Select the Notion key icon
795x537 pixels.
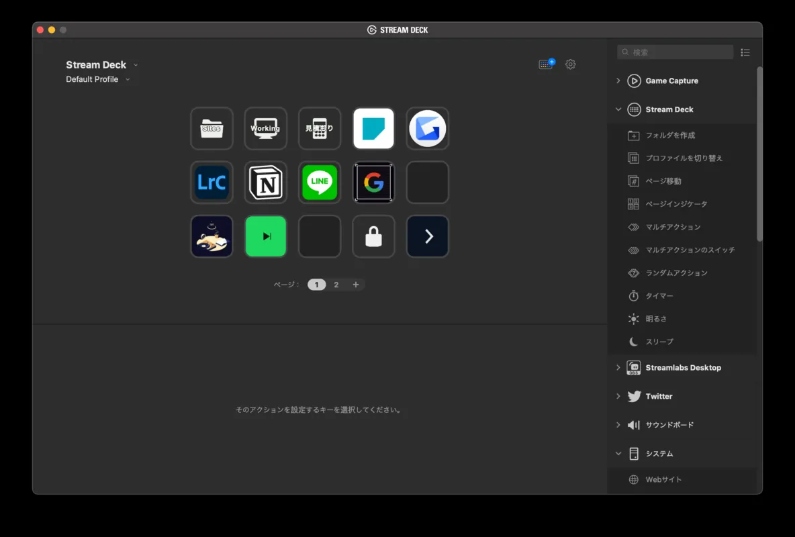pos(266,182)
